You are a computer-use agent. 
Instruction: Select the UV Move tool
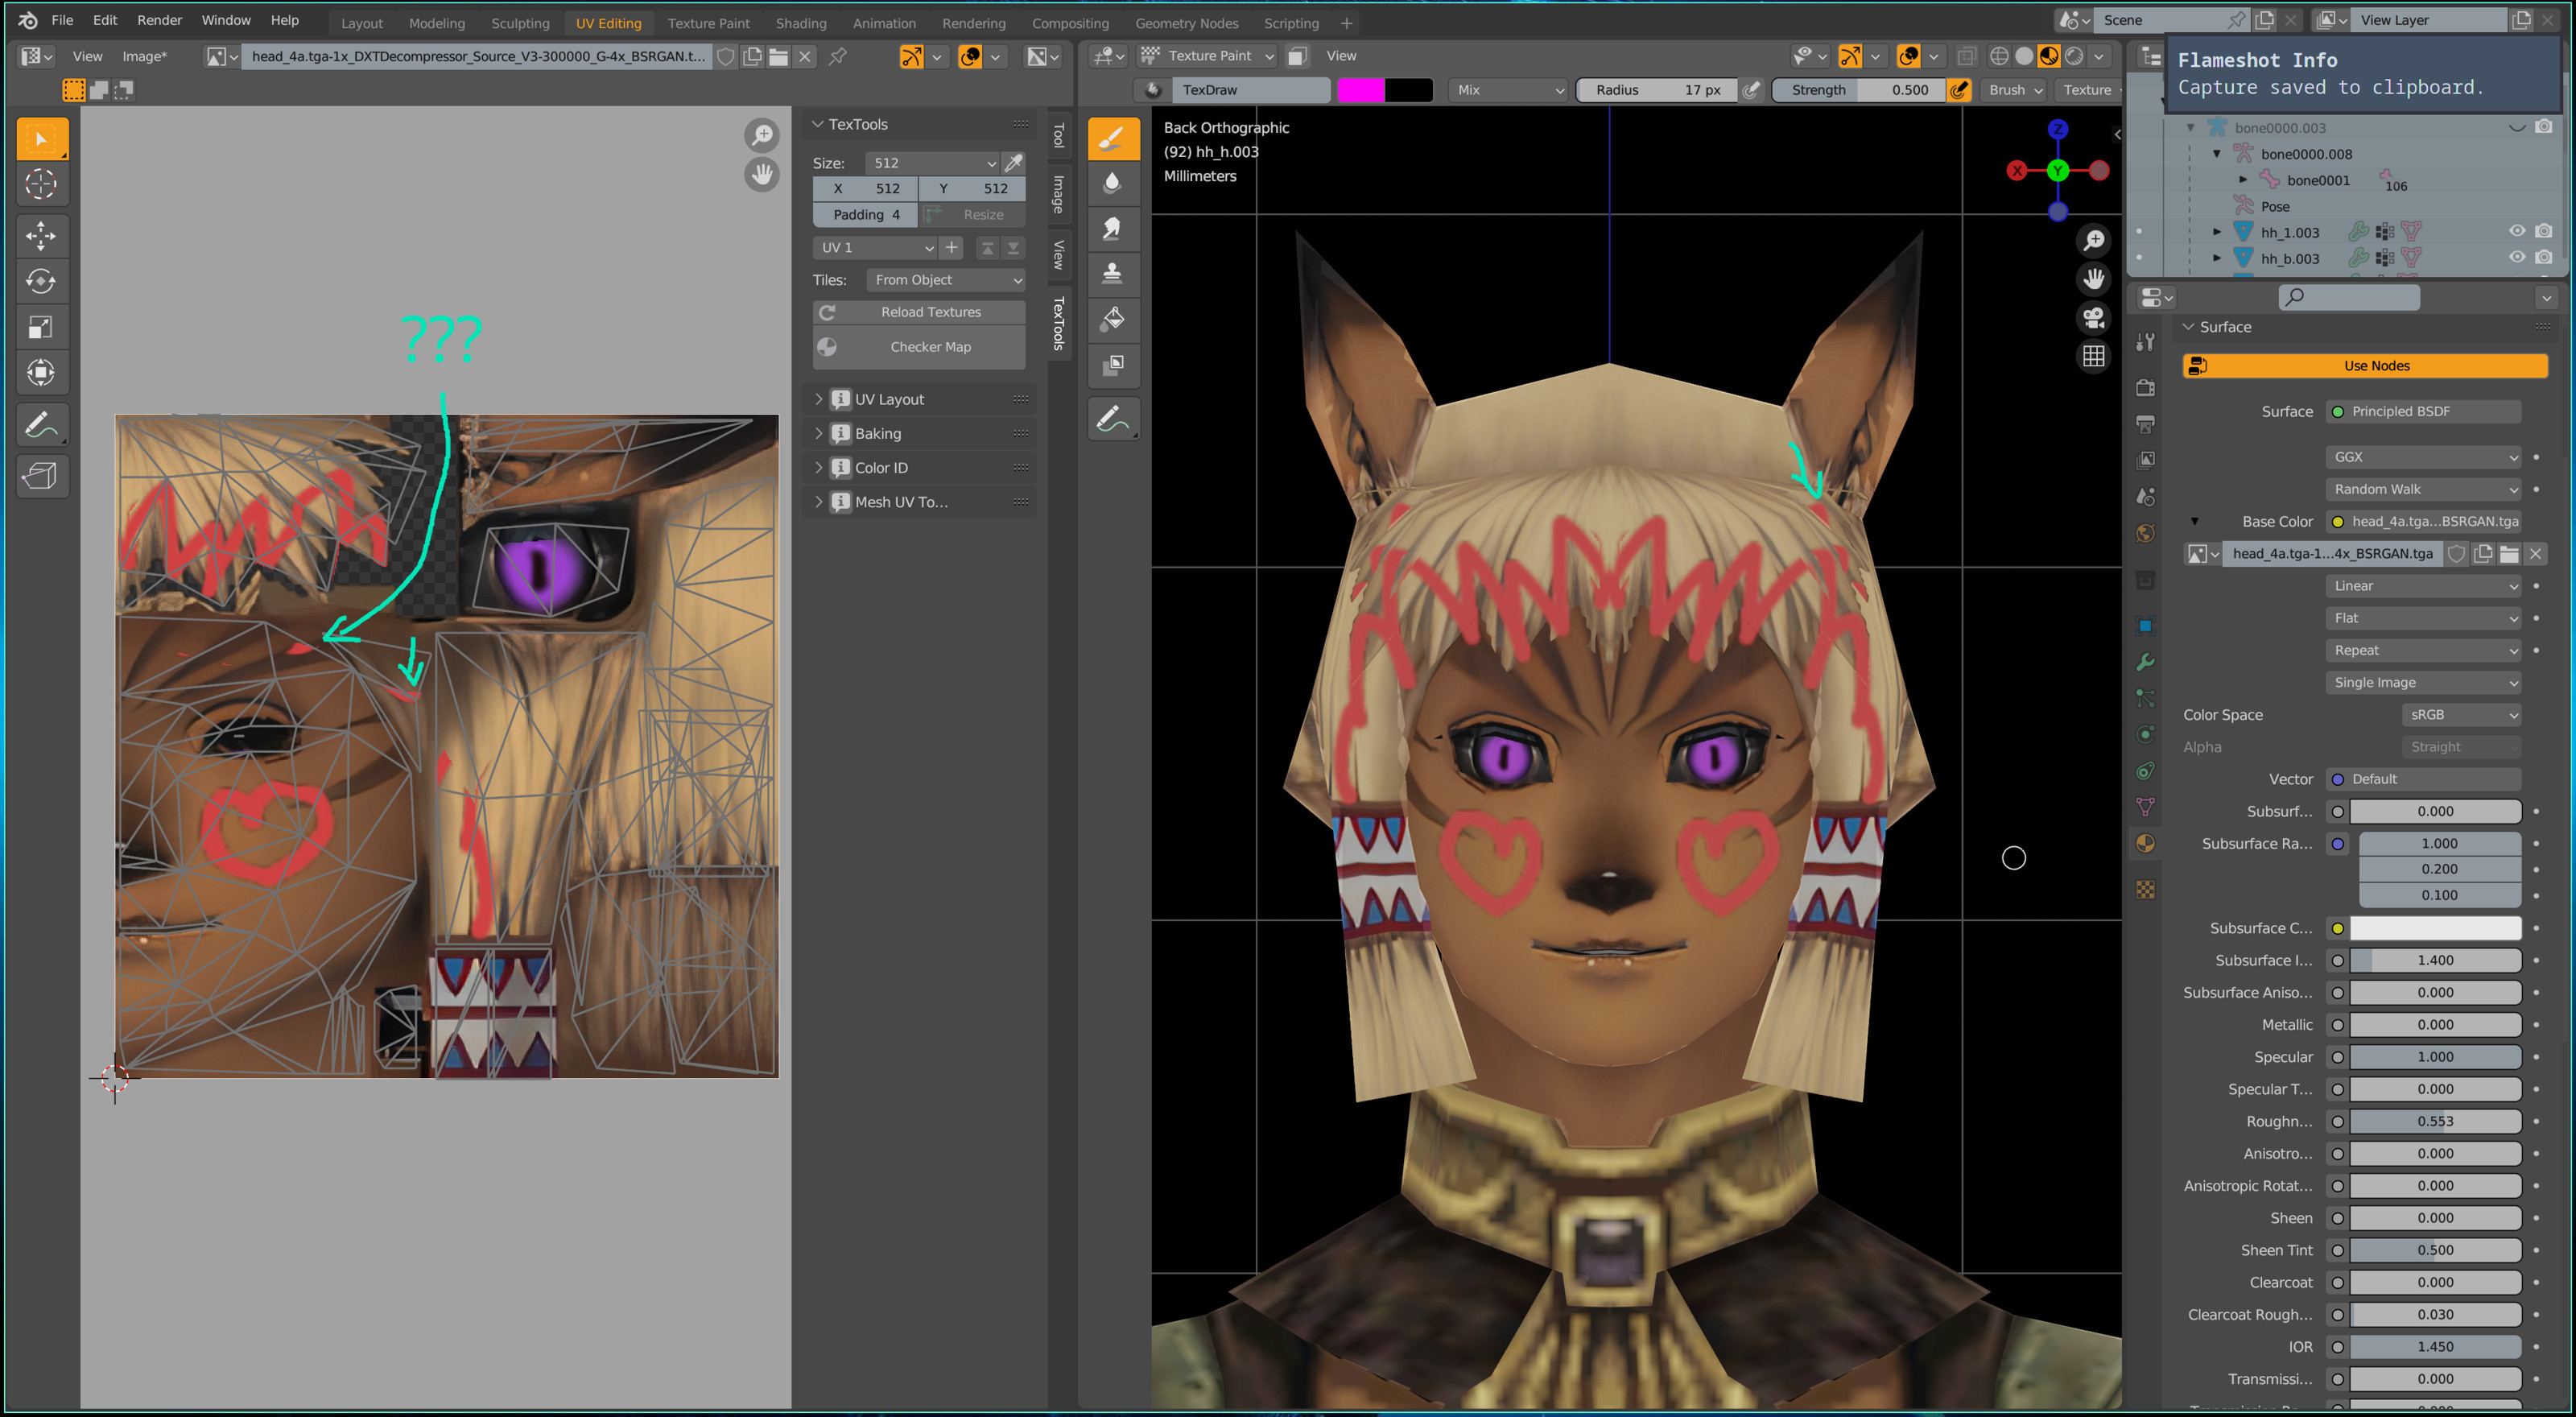[x=42, y=236]
